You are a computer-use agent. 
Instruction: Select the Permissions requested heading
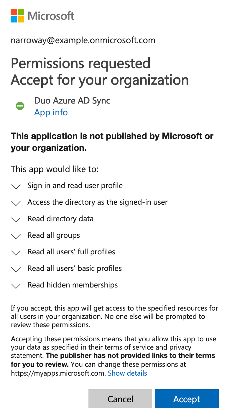pos(80,63)
